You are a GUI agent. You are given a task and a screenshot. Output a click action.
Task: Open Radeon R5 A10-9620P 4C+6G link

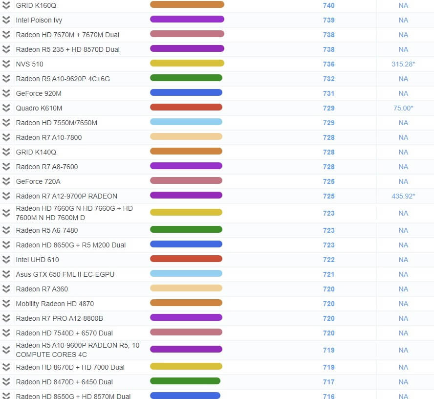(x=63, y=79)
